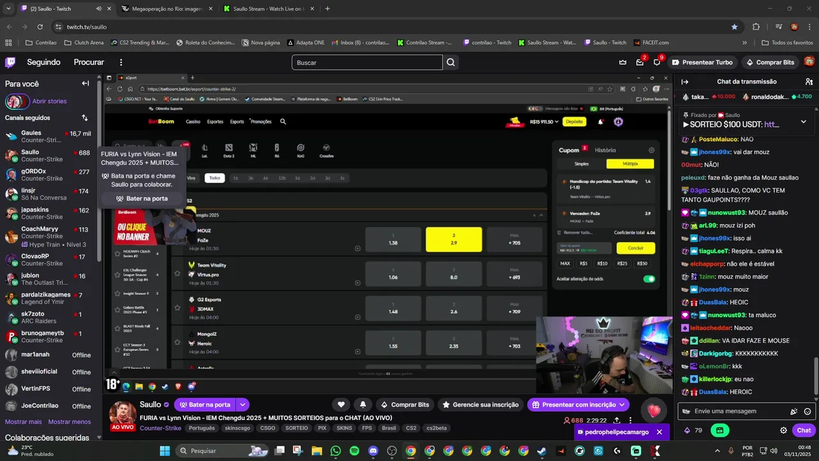Sort followed channels list
The image size is (819, 461).
click(84, 118)
